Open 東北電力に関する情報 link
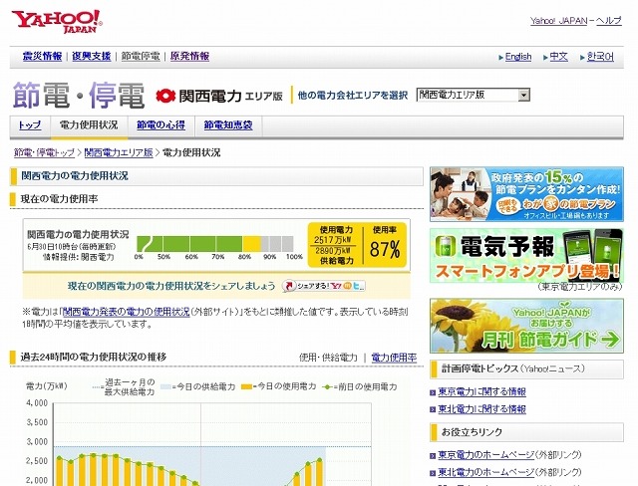Screen dimensions: 638x486 (481, 409)
